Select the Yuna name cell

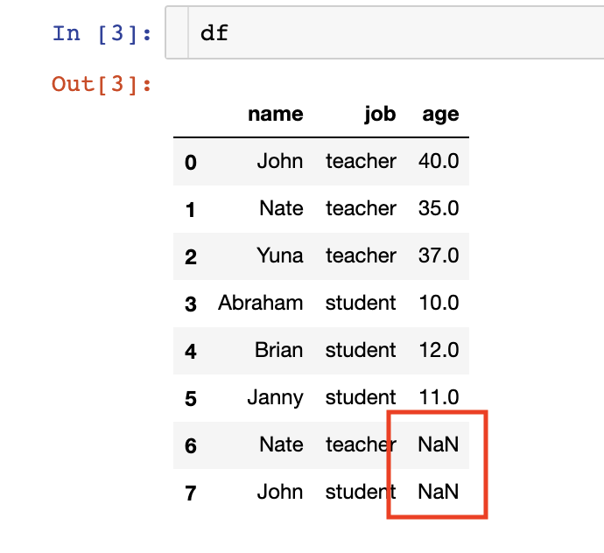[x=280, y=255]
